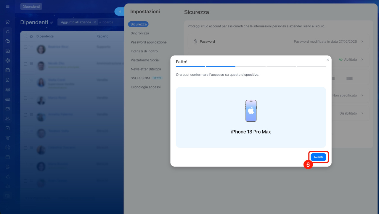Screen dimensions: 379x214
Task: Expand the row showing Disabilitato status
Action: click(x=362, y=113)
